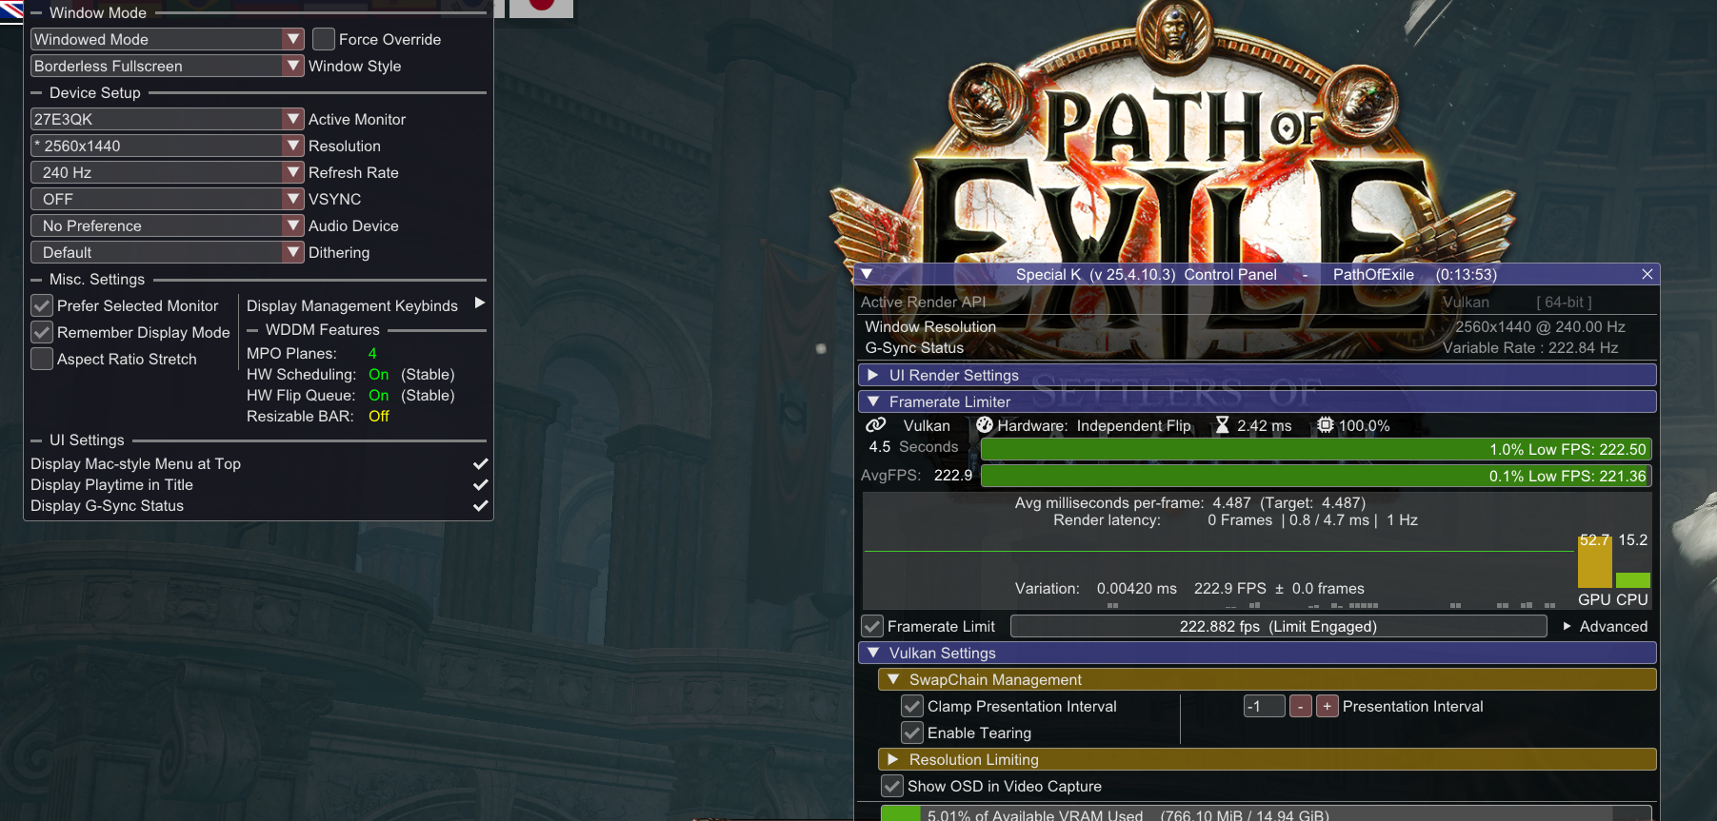
Task: Open the Borderless Fullscreen Window Style dropdown
Action: click(x=168, y=66)
